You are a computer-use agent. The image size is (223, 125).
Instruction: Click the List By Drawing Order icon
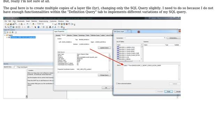[5, 32]
